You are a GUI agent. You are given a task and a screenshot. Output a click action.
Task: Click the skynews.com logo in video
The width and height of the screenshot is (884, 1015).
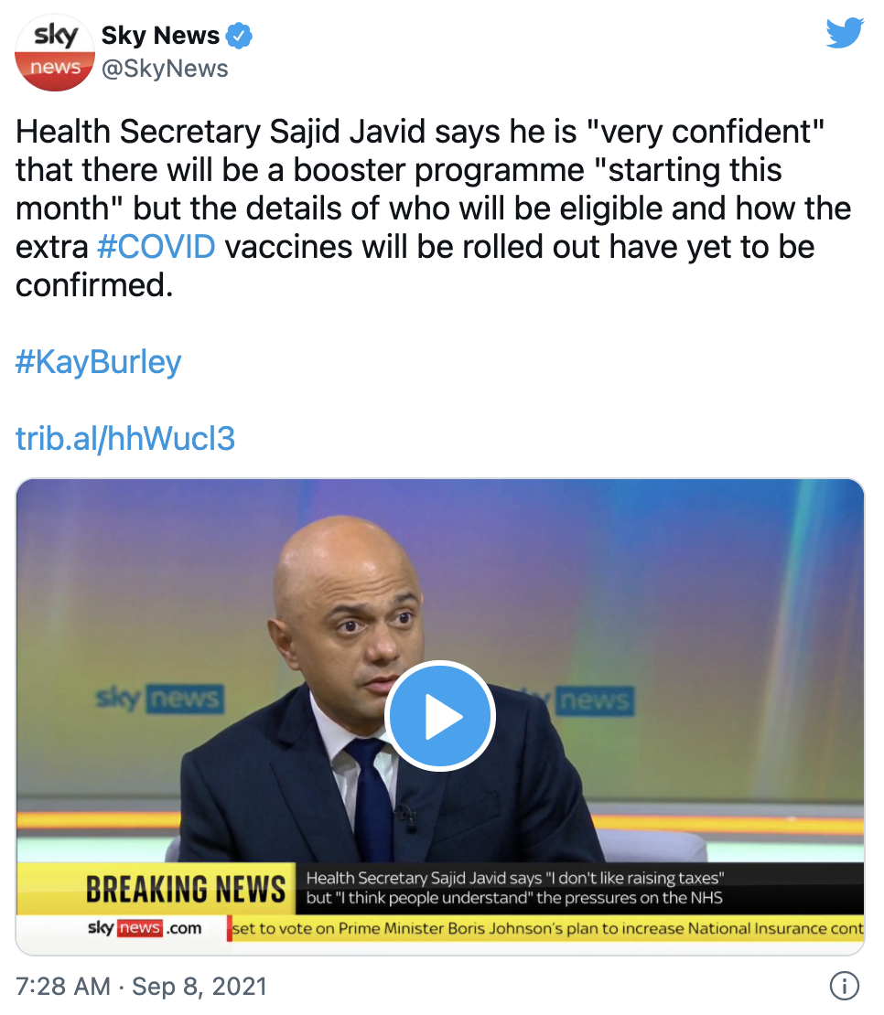click(145, 928)
